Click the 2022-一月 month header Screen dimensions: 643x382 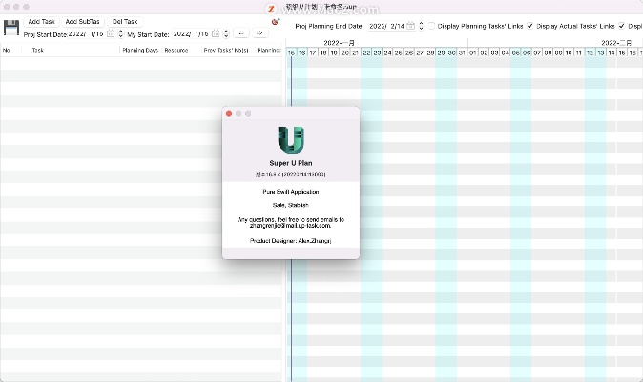click(339, 43)
